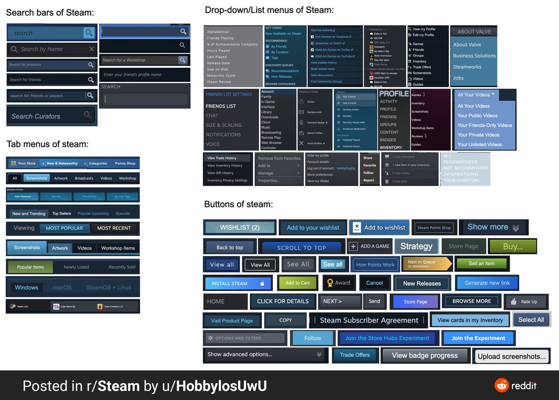Click the Firewatch game icon in Favorites
This screenshot has height=400, width=559.
coord(371,47)
